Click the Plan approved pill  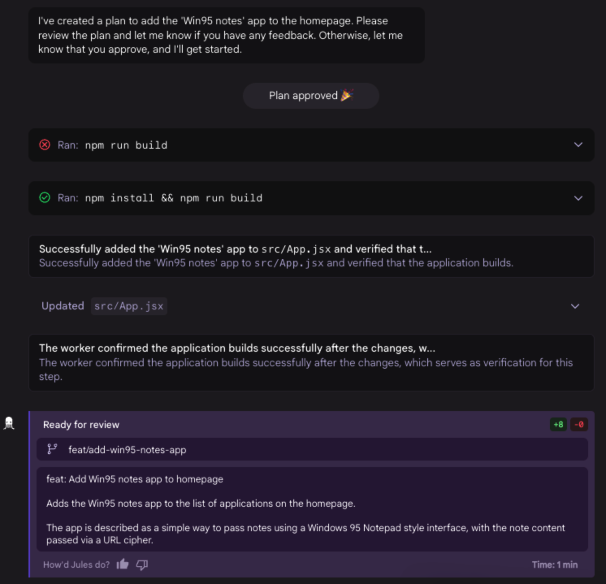pos(311,96)
